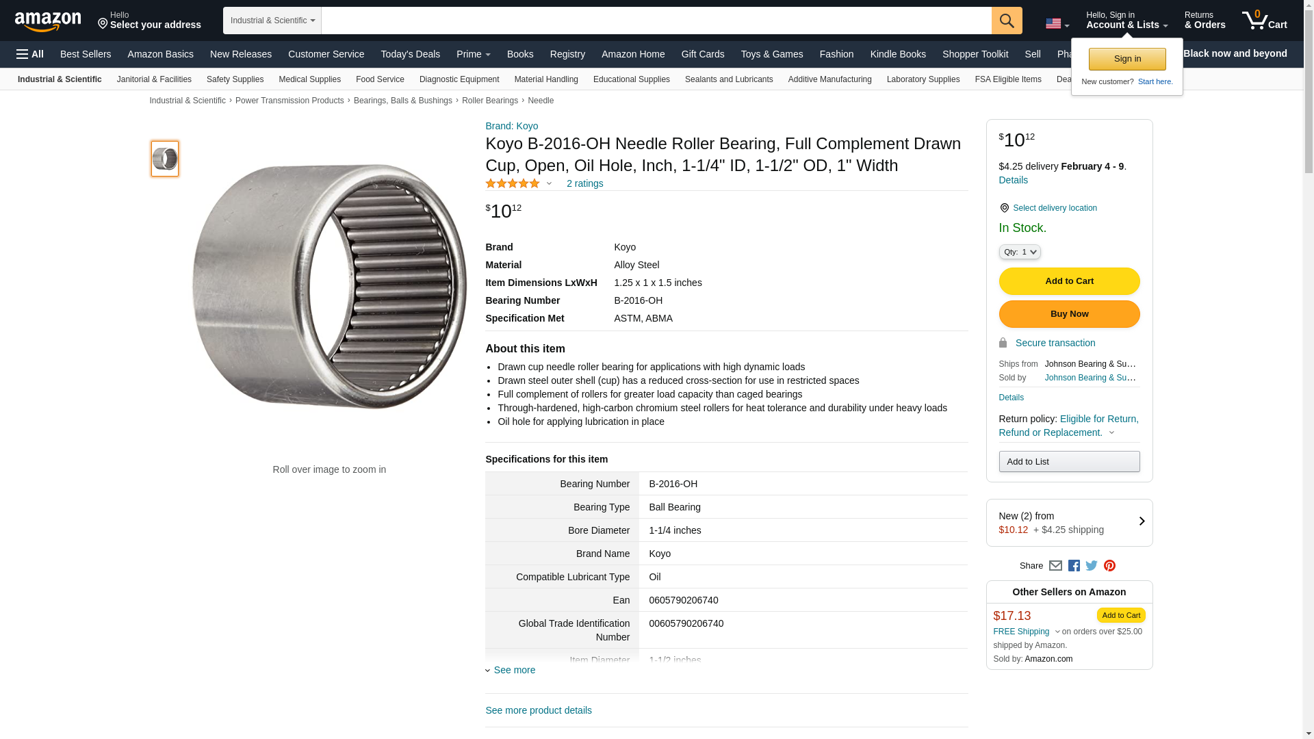Open the All hamburger menu
The width and height of the screenshot is (1314, 739).
tap(30, 54)
